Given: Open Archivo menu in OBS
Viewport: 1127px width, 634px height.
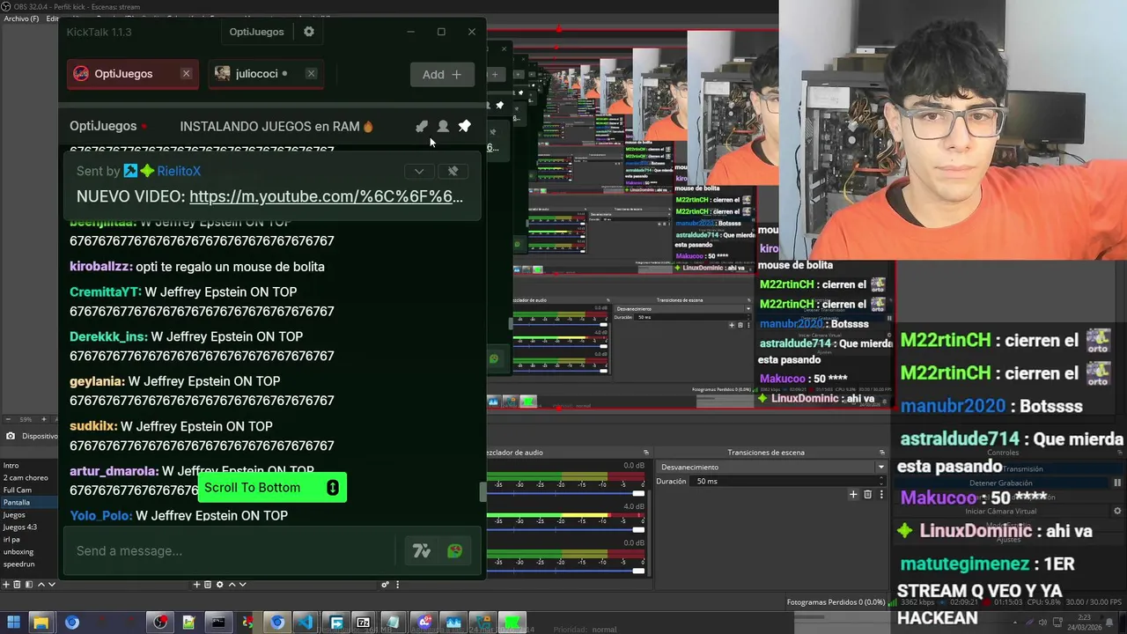Looking at the screenshot, I should point(21,18).
